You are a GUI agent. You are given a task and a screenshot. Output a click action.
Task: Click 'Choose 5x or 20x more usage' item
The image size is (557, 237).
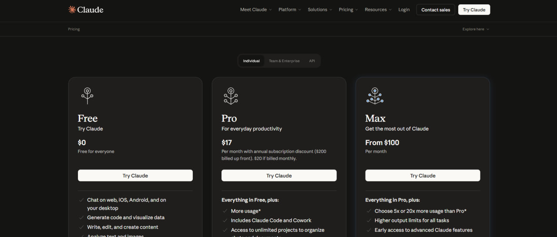[421, 211]
